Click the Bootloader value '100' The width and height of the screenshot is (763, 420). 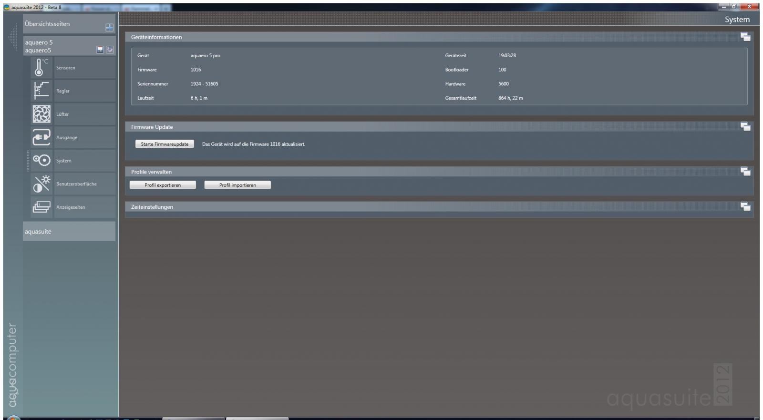coord(502,70)
